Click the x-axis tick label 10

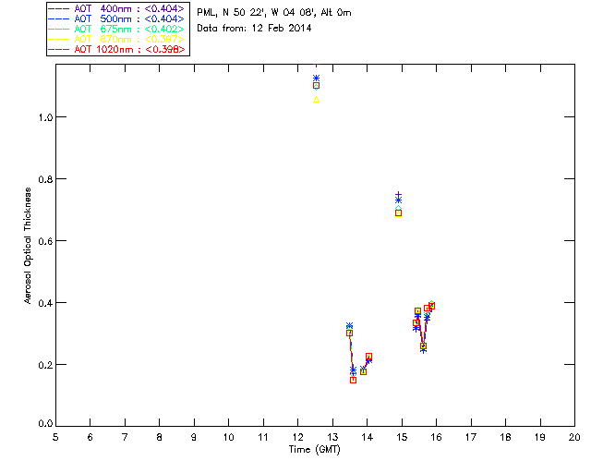pyautogui.click(x=228, y=437)
